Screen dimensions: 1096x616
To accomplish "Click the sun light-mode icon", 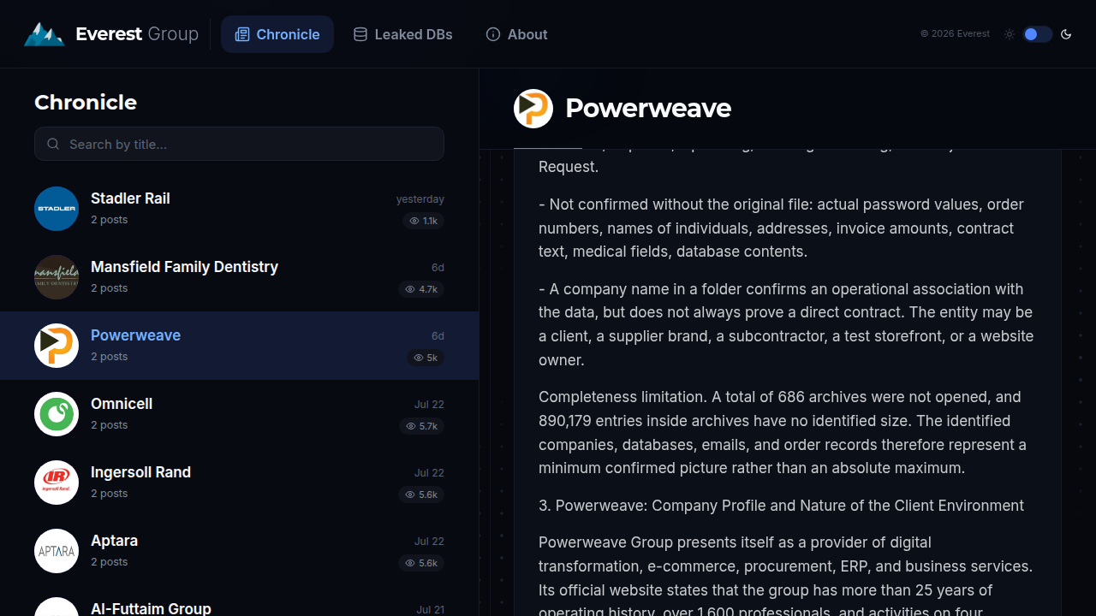I will (1010, 34).
